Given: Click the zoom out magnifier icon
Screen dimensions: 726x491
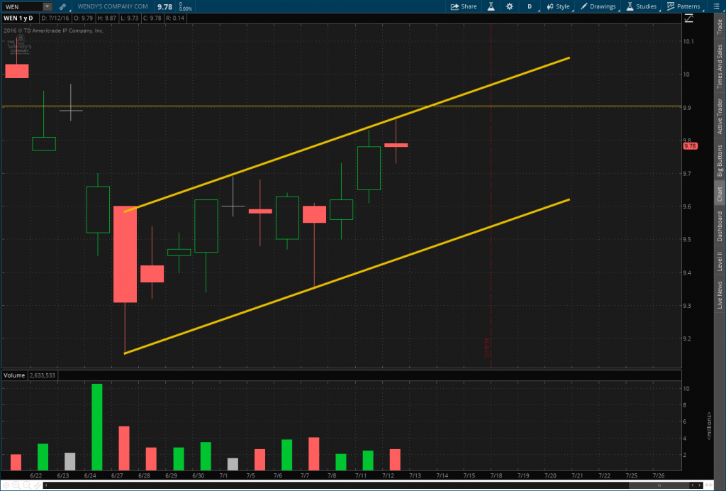Looking at the screenshot, I should pyautogui.click(x=27, y=485).
